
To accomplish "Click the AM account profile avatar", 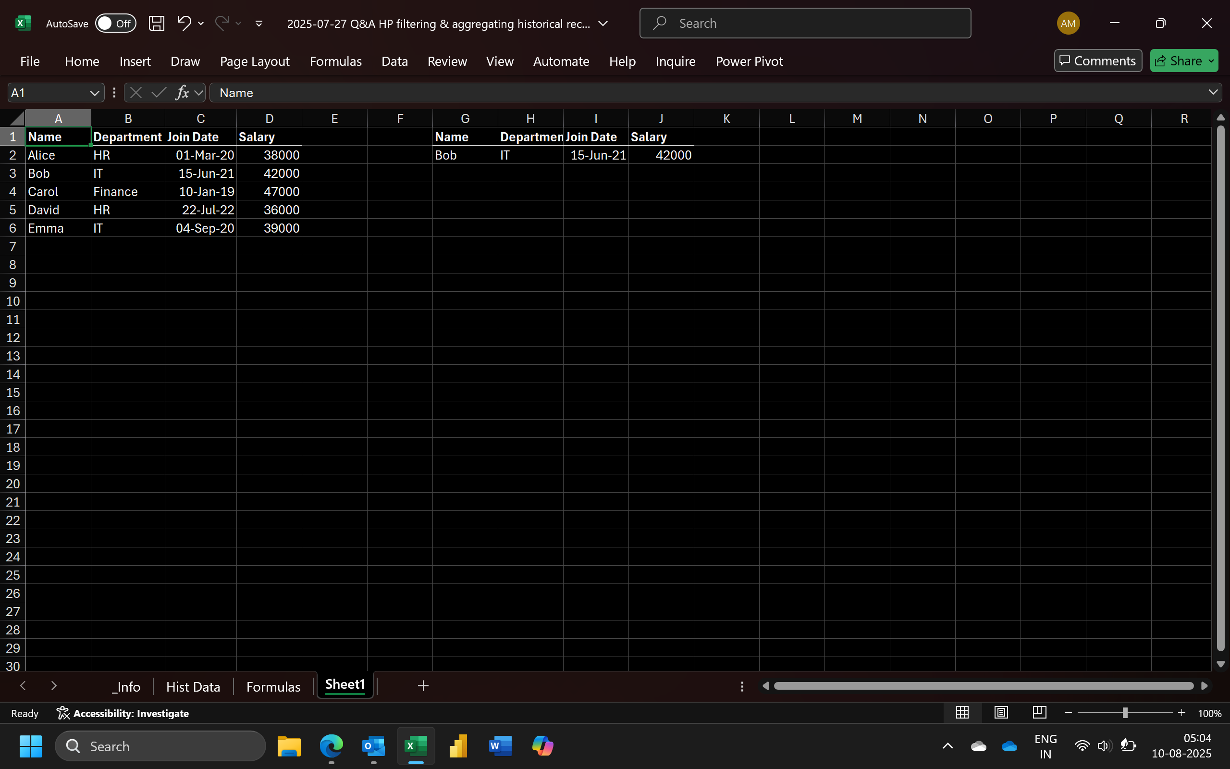I will coord(1068,23).
